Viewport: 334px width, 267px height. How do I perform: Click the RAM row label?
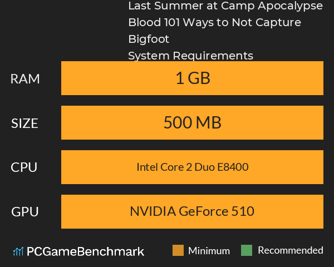[25, 79]
